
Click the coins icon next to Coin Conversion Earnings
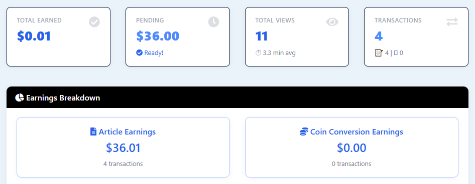(x=304, y=132)
